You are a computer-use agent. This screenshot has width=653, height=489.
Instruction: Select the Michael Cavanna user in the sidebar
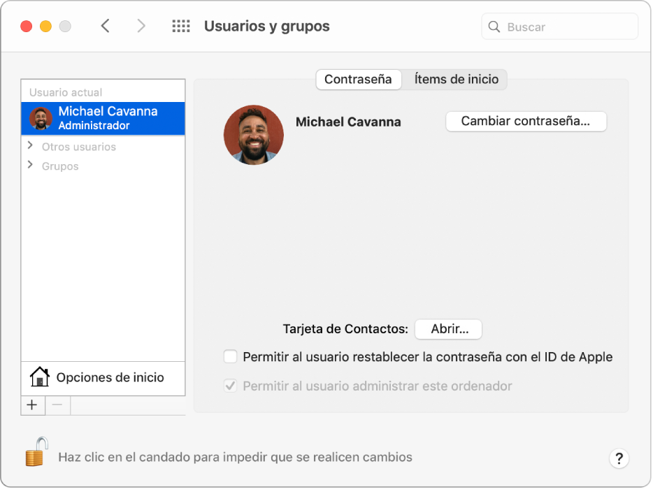(103, 119)
